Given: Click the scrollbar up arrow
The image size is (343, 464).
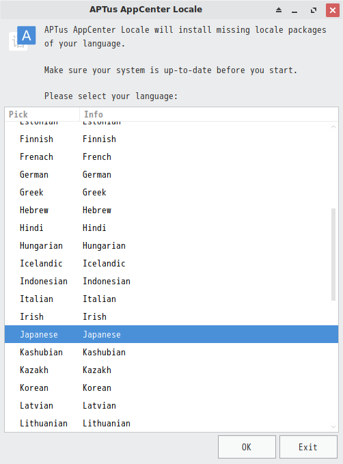Looking at the screenshot, I should 333,126.
